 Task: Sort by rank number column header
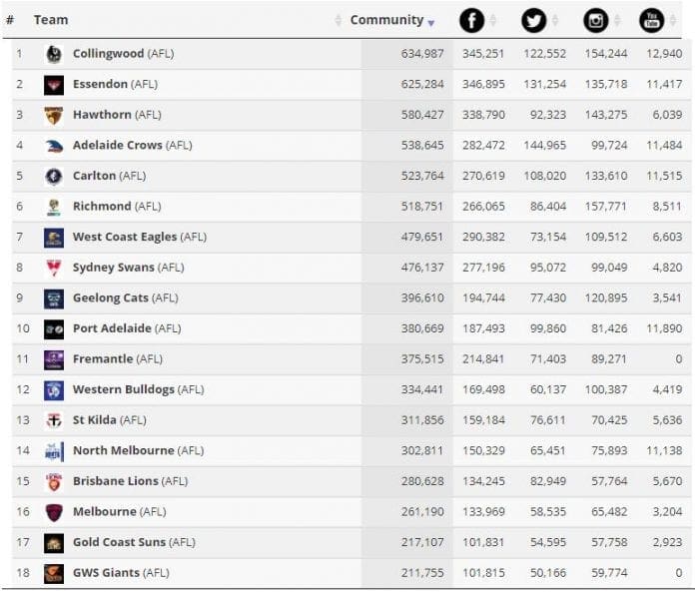point(10,20)
